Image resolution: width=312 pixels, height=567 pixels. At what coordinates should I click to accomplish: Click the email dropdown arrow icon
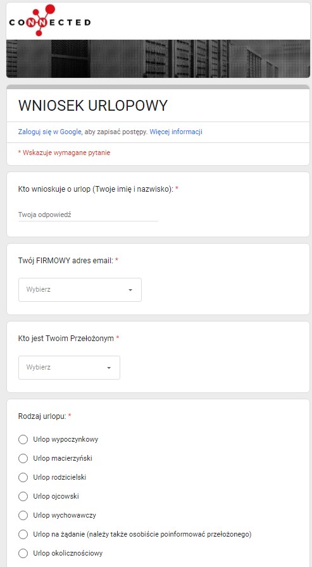point(130,290)
